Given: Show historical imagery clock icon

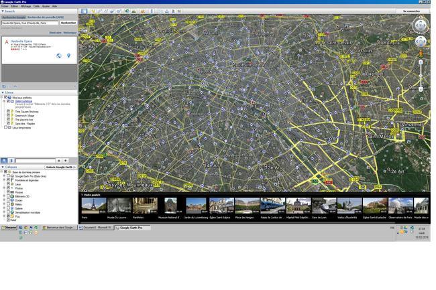Looking at the screenshot, I should pos(127,11).
